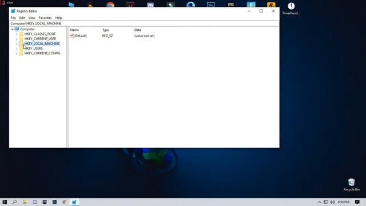Click the registry path address bar
The height and width of the screenshot is (206, 366).
pos(144,23)
